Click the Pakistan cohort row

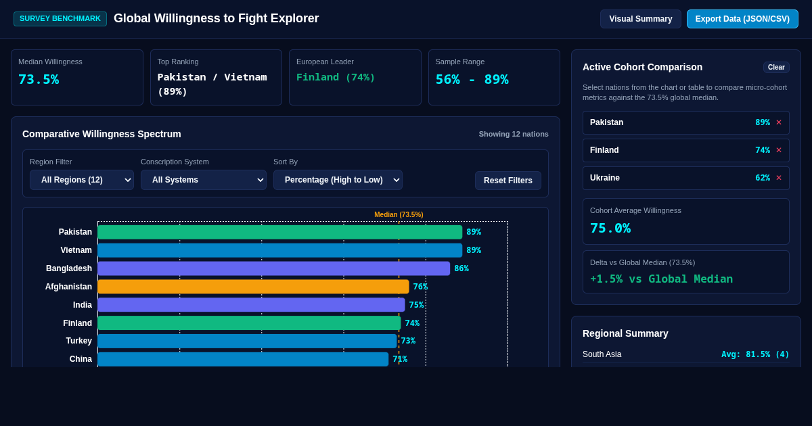point(686,122)
